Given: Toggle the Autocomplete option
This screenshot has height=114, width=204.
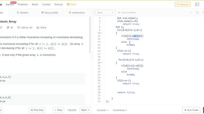Looking at the screenshot, I should 127,13.
